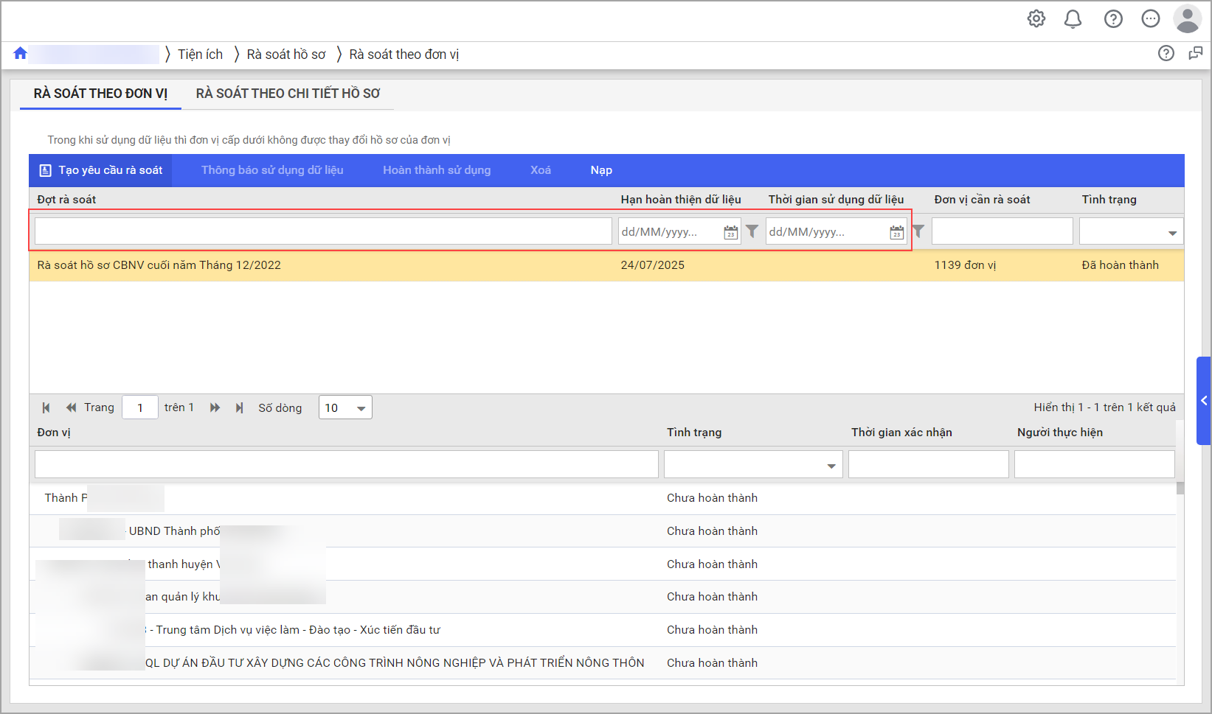Screen dimensions: 1212x714
Task: Open notifications bell icon
Action: coord(1073,18)
